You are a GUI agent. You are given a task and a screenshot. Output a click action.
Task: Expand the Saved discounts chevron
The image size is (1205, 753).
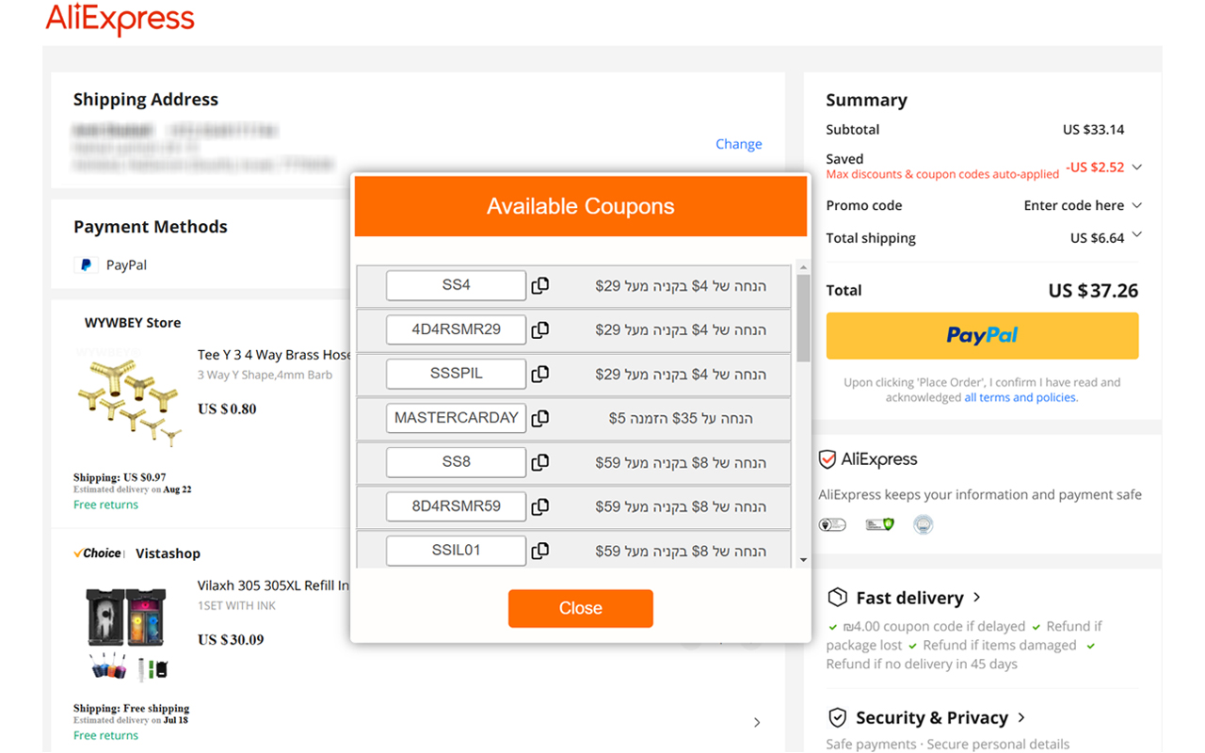(x=1137, y=168)
